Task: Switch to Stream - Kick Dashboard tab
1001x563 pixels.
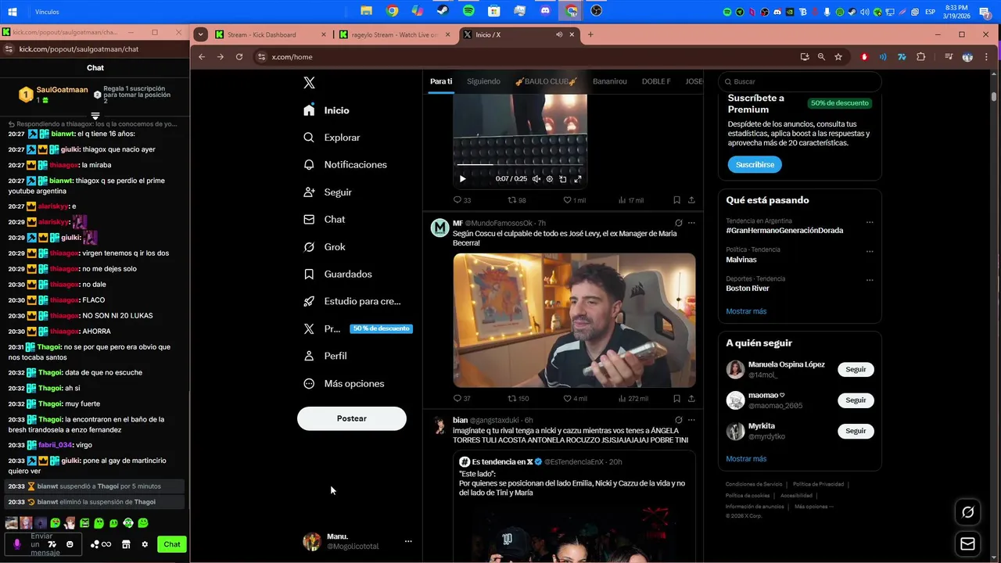Action: pos(271,34)
